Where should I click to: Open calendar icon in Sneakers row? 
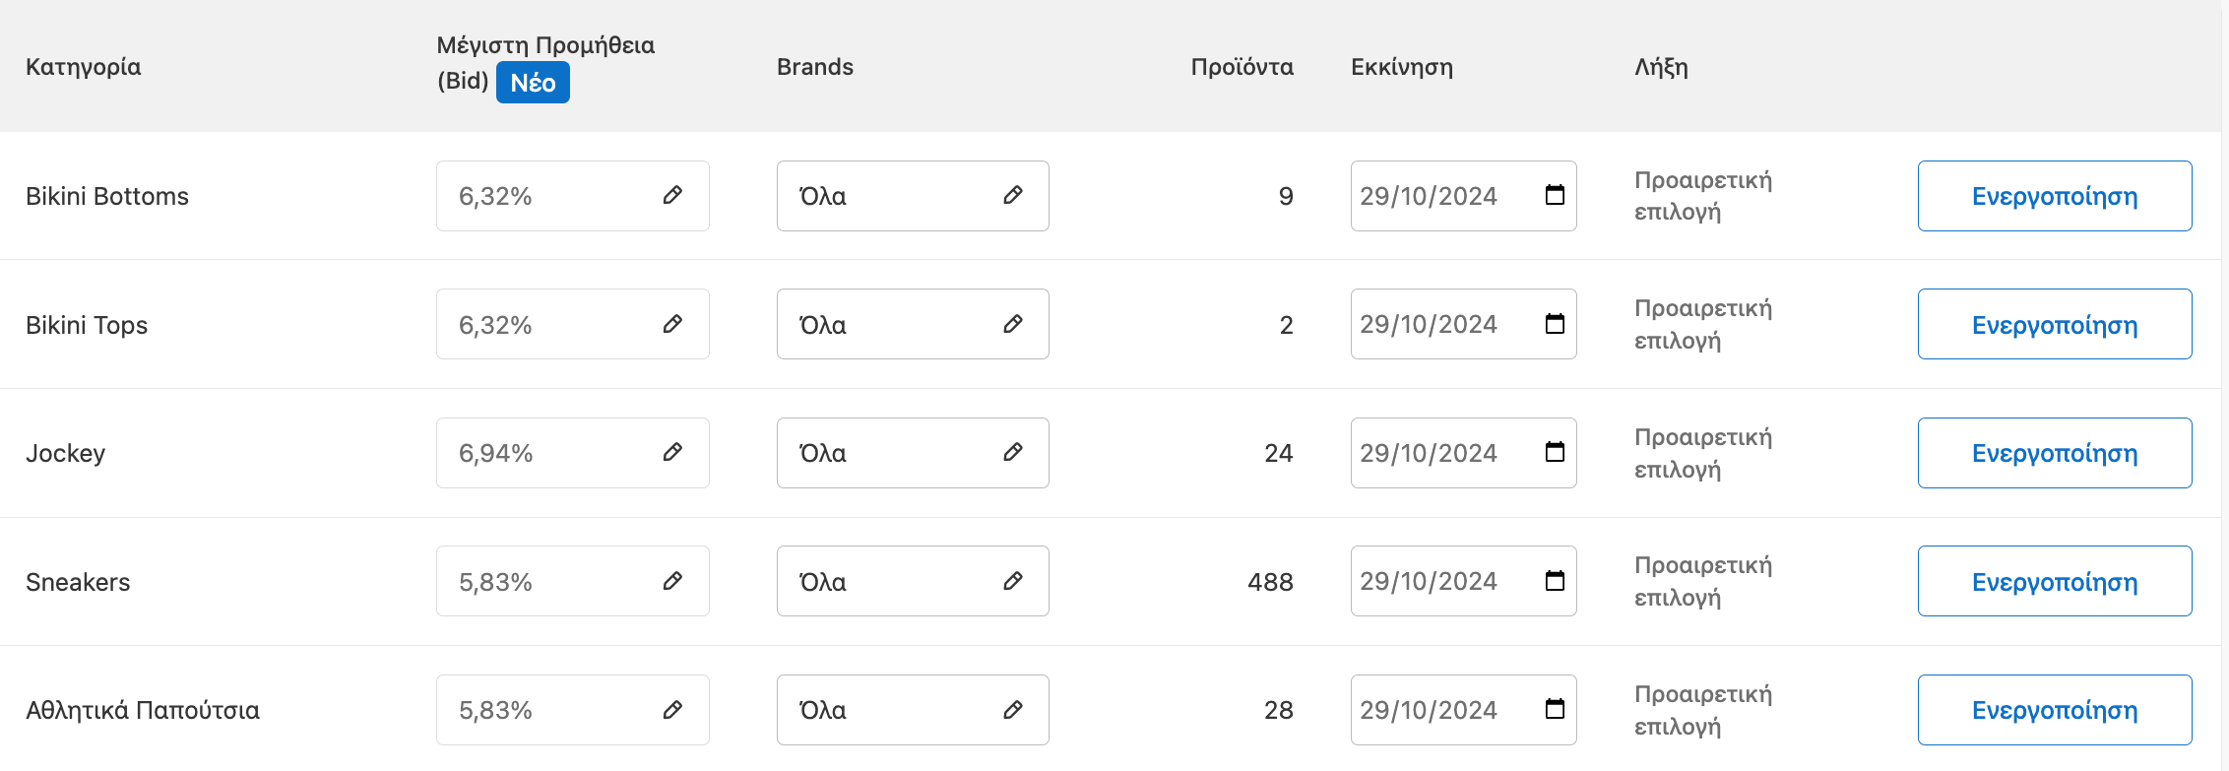click(x=1555, y=581)
